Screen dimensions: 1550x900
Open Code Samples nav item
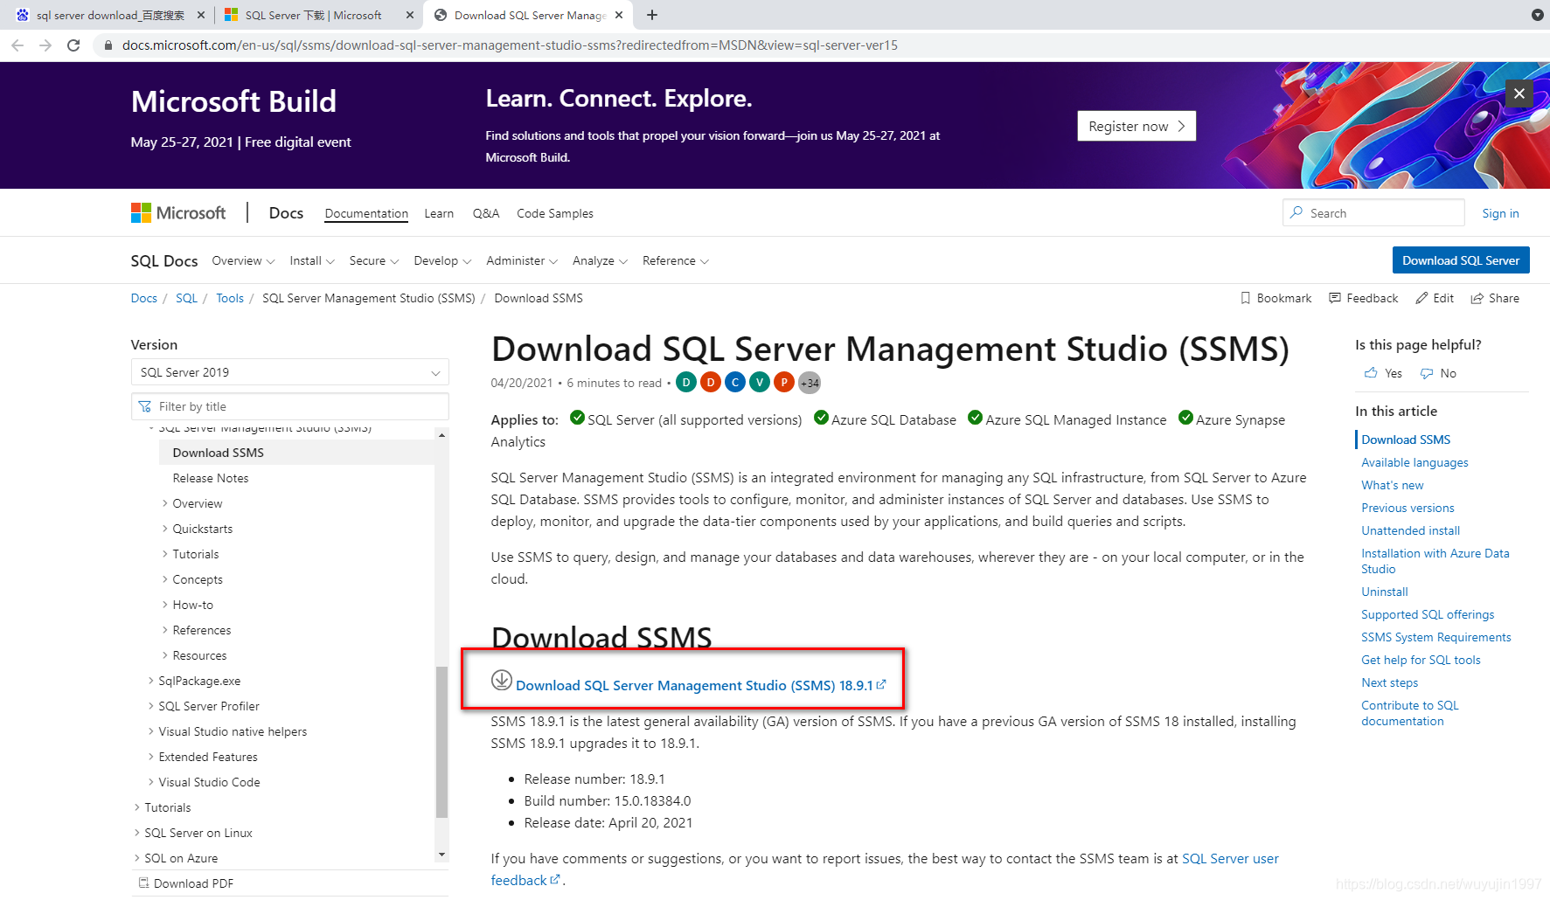click(x=555, y=213)
